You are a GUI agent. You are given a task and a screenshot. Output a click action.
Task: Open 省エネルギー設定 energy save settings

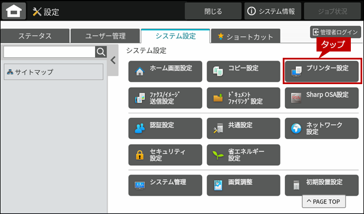point(243,155)
